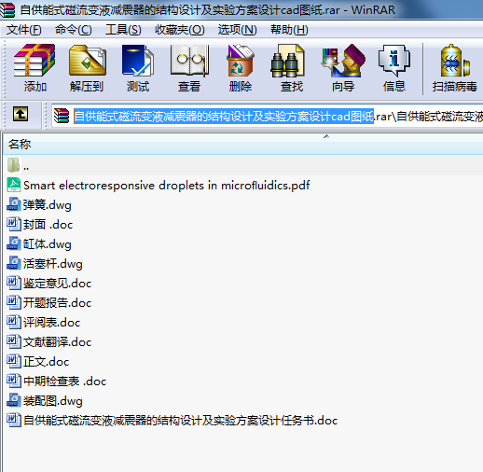The image size is (483, 472).
Task: Click the Word icon beside 正文.doc
Action: pos(14,361)
